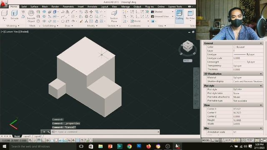Open the Express Tools ribbon tab
The height and width of the screenshot is (150, 267).
point(175,7)
